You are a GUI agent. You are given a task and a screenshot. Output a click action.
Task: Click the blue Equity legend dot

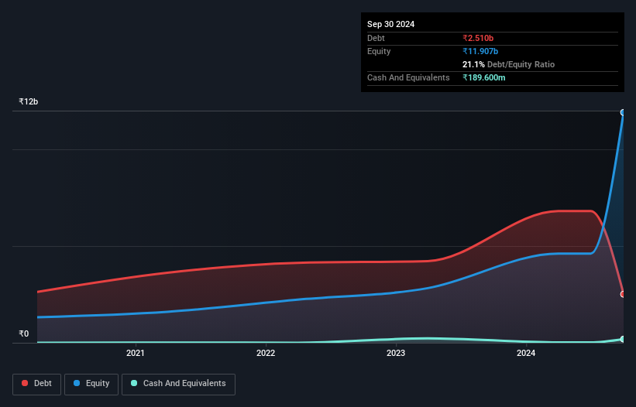(77, 383)
